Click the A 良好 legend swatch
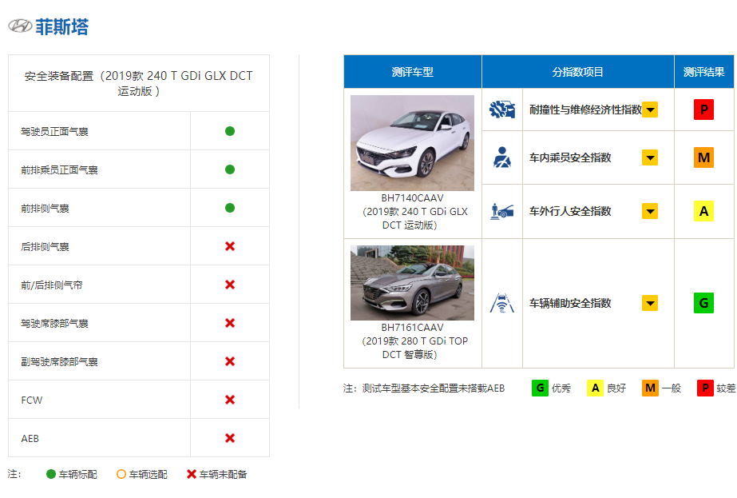737x498 pixels. pos(595,388)
